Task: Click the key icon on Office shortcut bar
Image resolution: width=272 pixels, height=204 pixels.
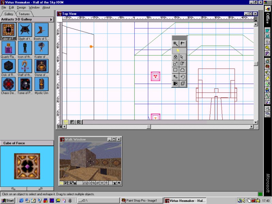Action: pyautogui.click(x=267, y=48)
